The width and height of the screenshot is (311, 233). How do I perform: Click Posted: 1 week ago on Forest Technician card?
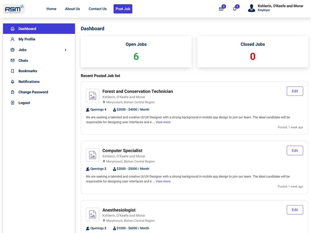coord(290,128)
